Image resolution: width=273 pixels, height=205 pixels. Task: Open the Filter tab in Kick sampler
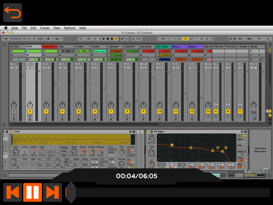coord(64,151)
